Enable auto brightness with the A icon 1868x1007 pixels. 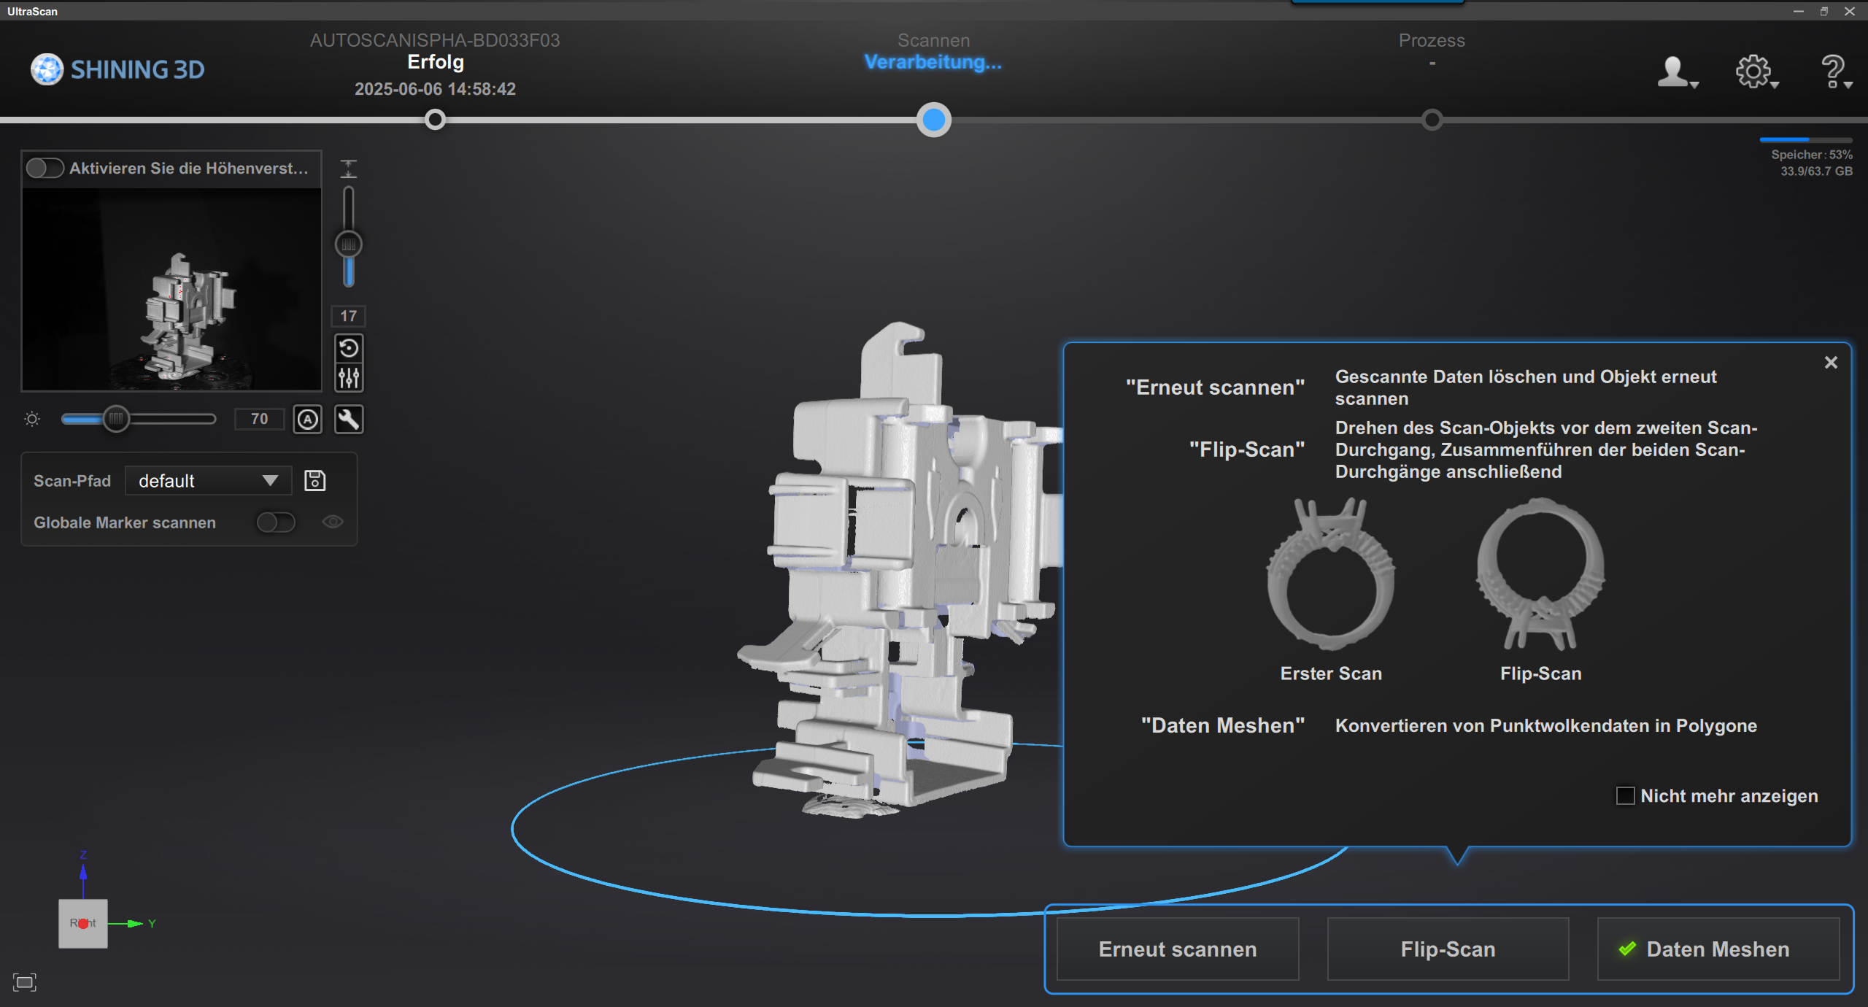(x=307, y=419)
